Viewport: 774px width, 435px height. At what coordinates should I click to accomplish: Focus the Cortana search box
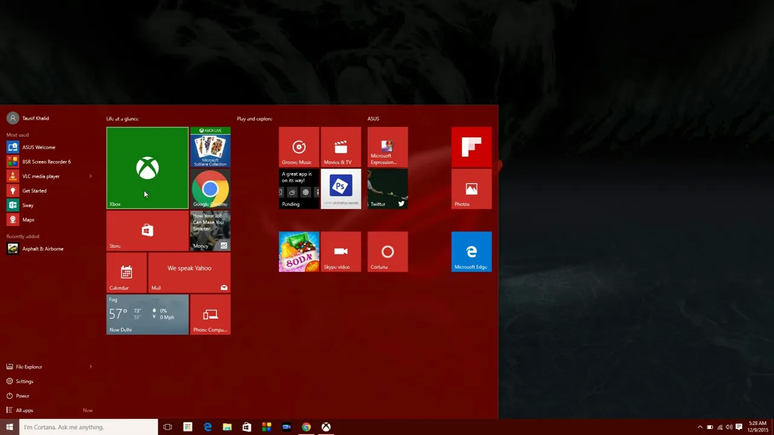pyautogui.click(x=88, y=427)
